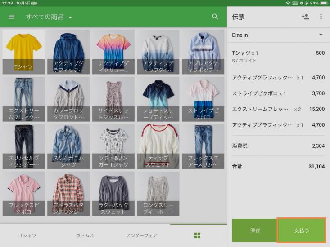Add the ティップスウェット product
Viewport: 330px width, 247px height.
point(158,146)
